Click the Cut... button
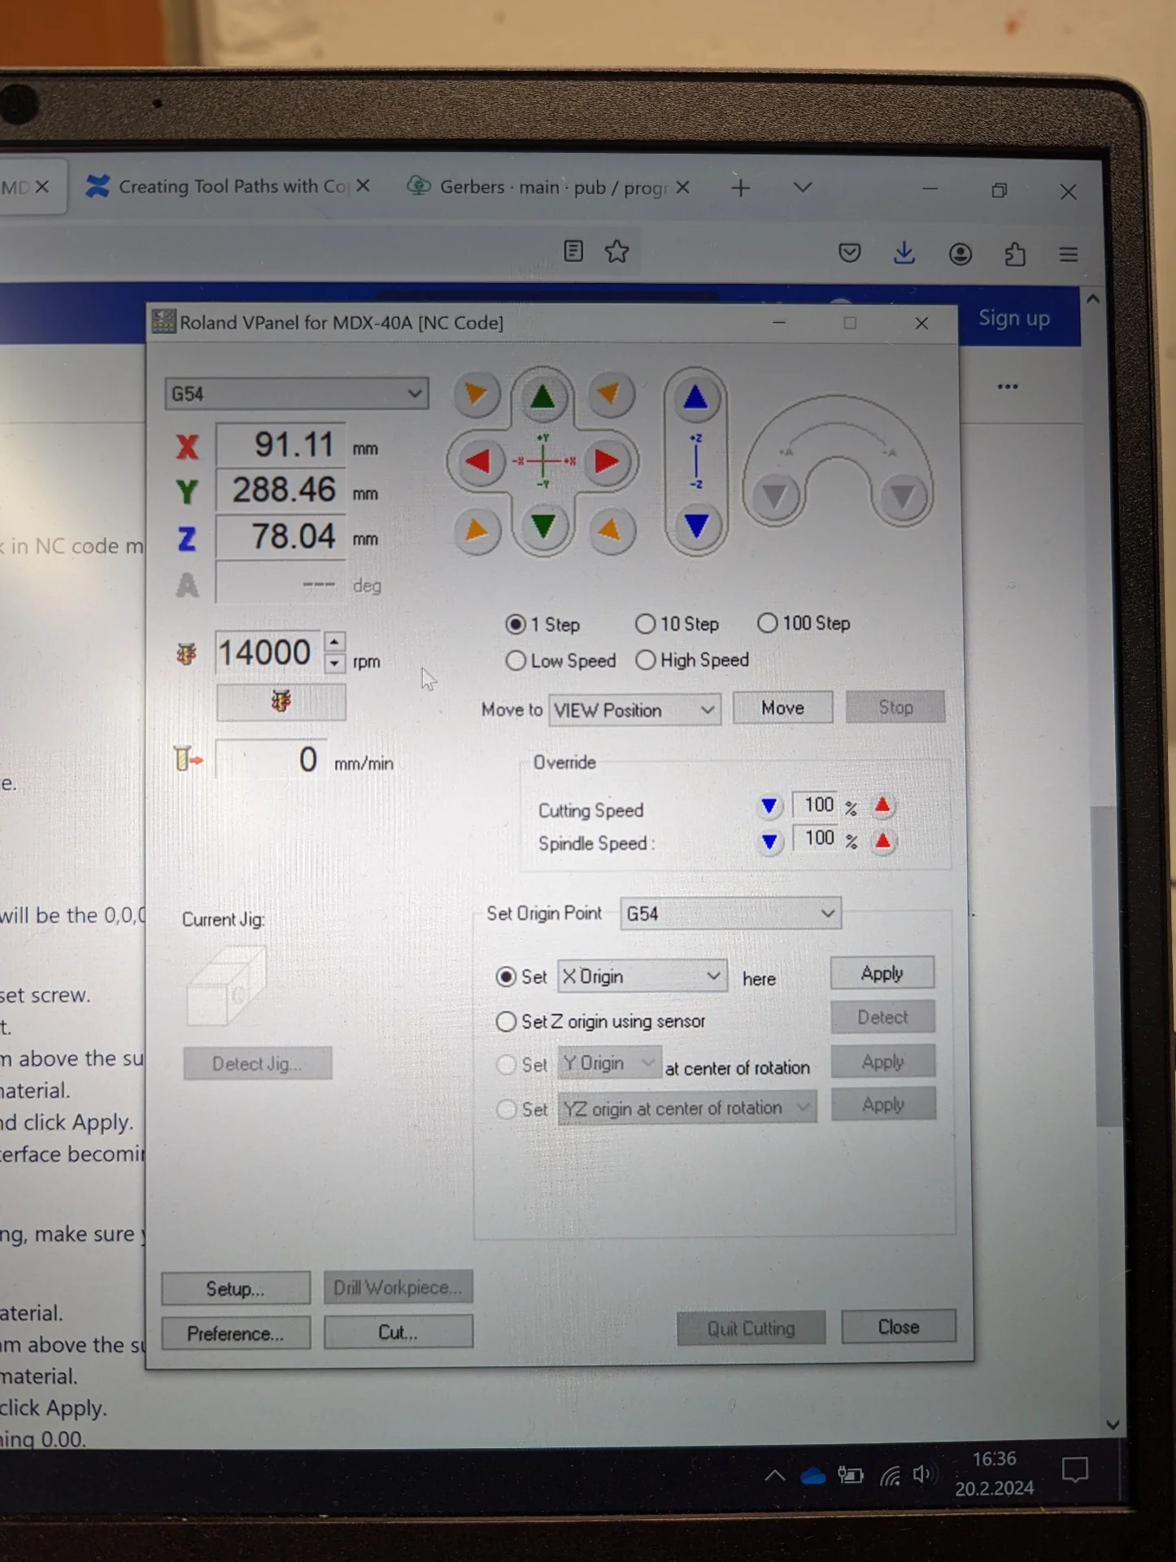The height and width of the screenshot is (1562, 1176). 398,1332
